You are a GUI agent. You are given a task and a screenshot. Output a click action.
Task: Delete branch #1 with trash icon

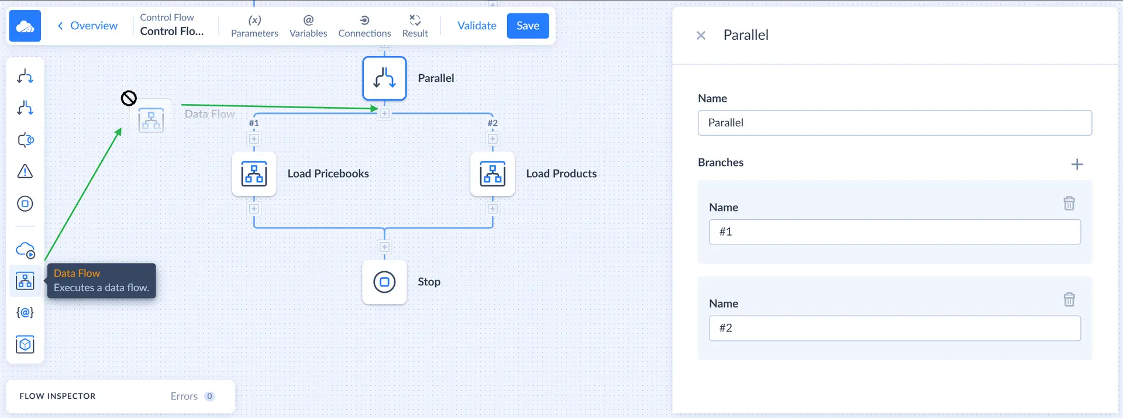coord(1069,203)
